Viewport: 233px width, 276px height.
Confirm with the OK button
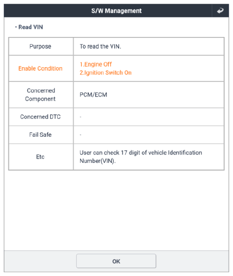tap(116, 261)
